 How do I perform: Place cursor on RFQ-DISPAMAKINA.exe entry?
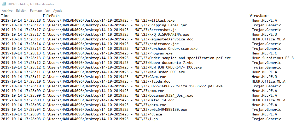coord(169,35)
